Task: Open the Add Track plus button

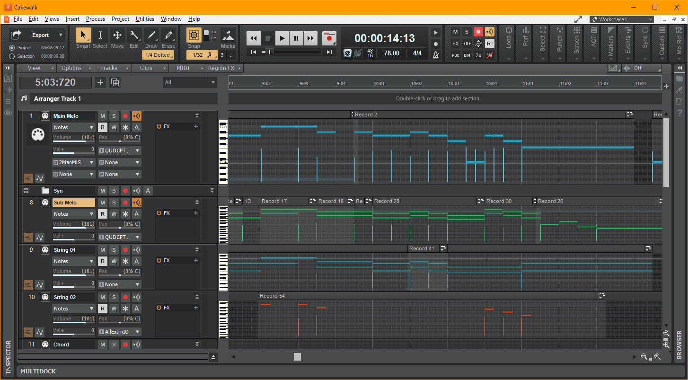Action: 100,82
